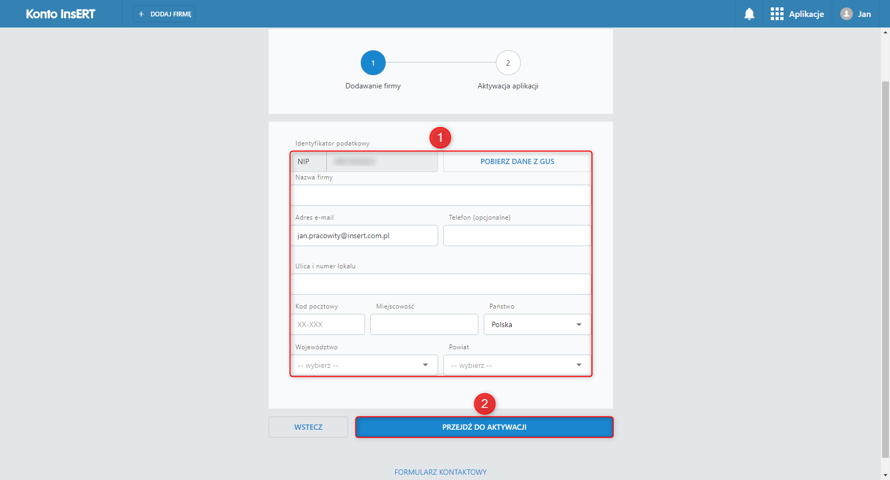Click Pobierz dane z GUS button
This screenshot has height=480, width=890.
[x=517, y=161]
